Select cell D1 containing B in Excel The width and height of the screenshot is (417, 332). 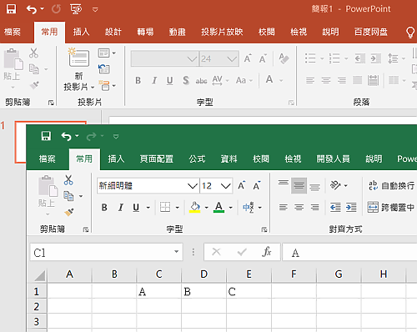coord(204,291)
